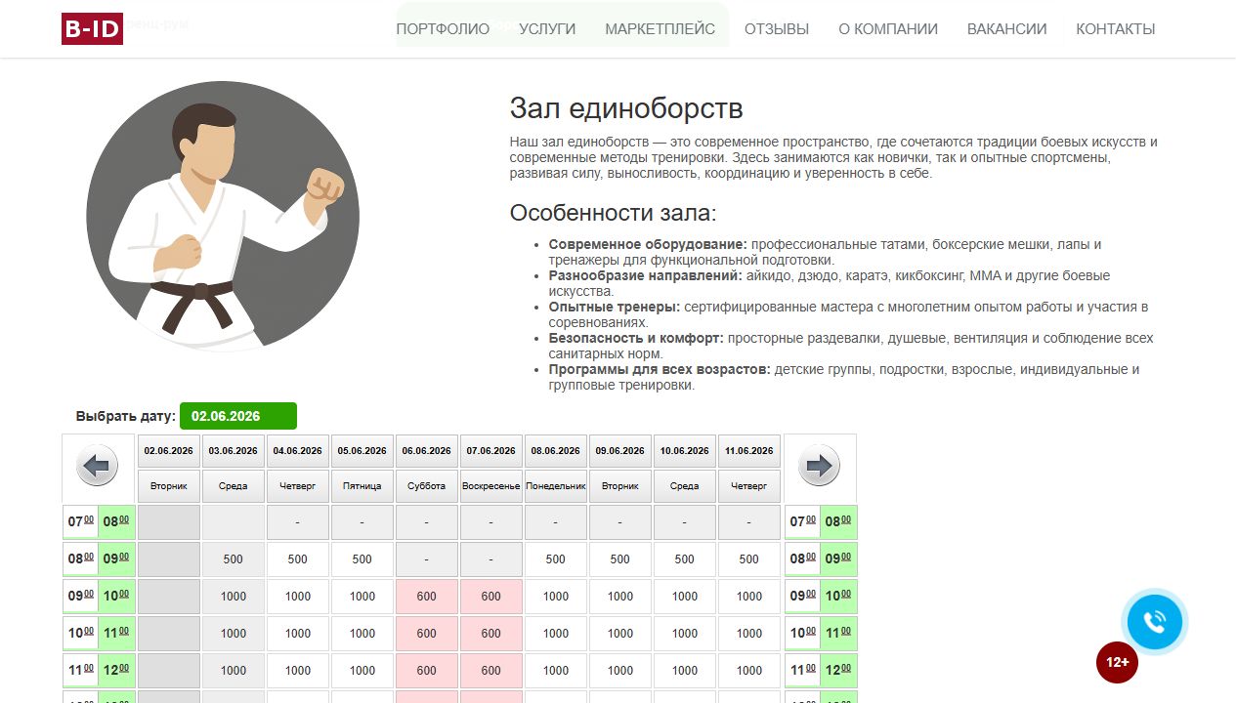Click left 09:00-10:00 time row label
1236x703 pixels.
100,597
